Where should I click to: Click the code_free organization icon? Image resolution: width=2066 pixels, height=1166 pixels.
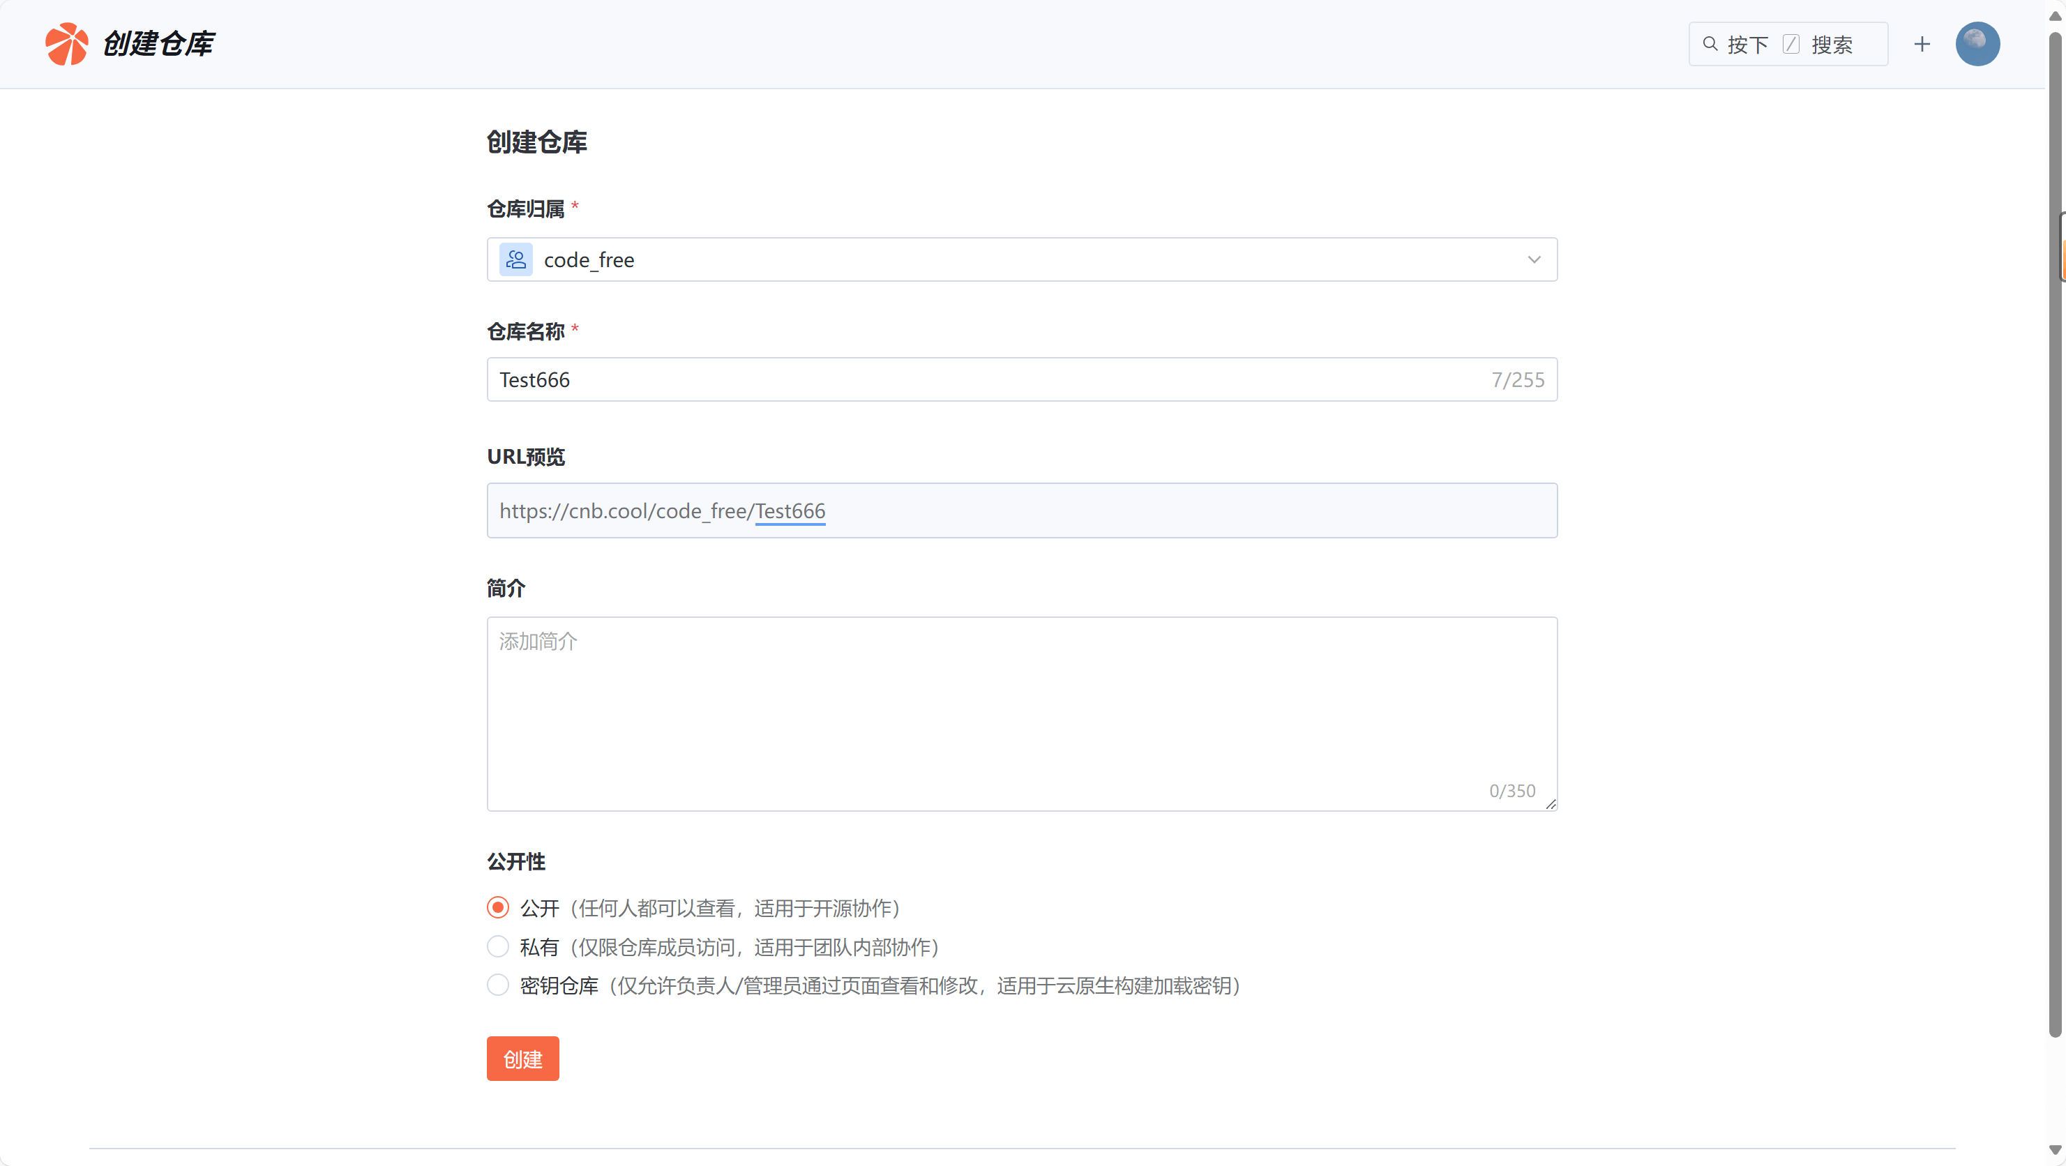click(515, 260)
